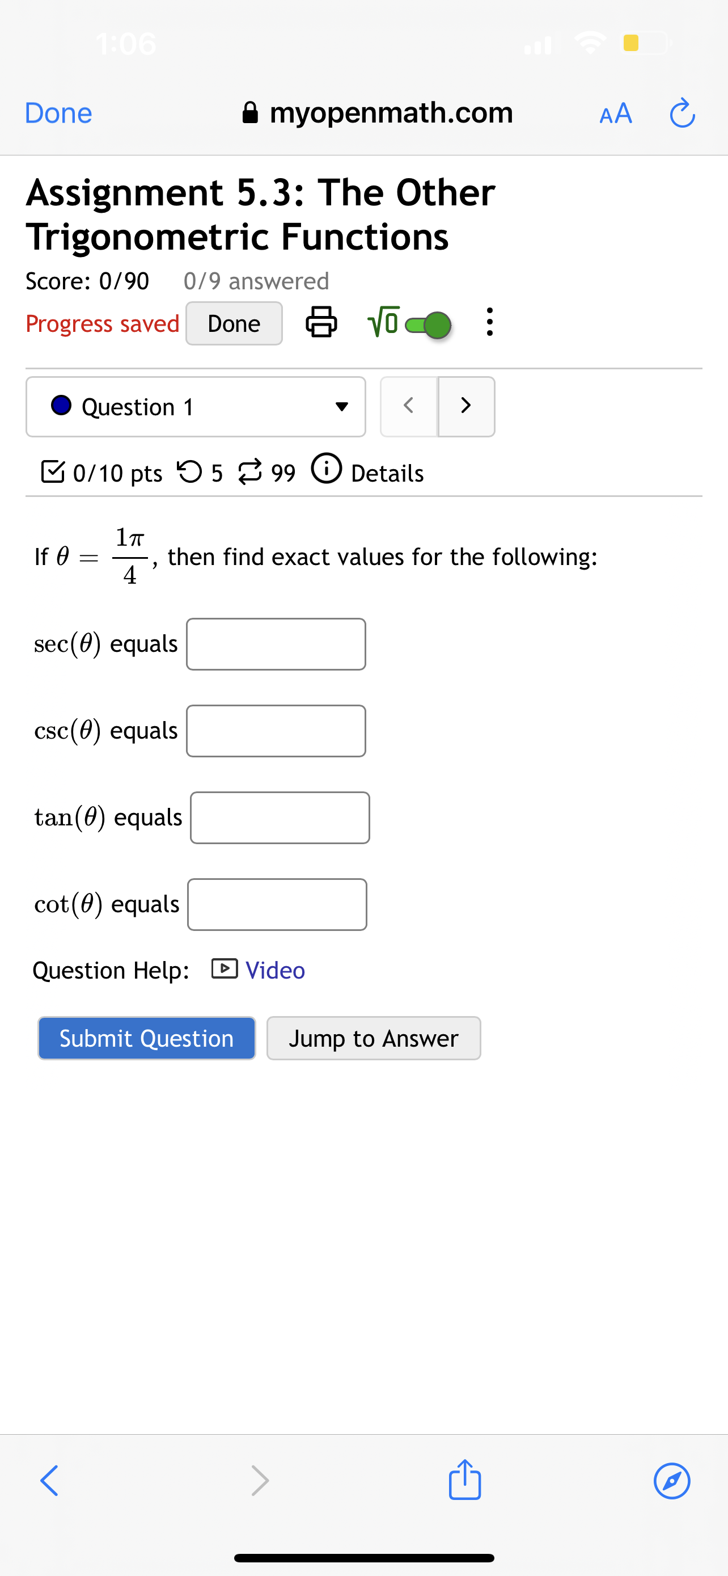Click the sec(θ) answer input field
The width and height of the screenshot is (728, 1576).
(x=276, y=643)
